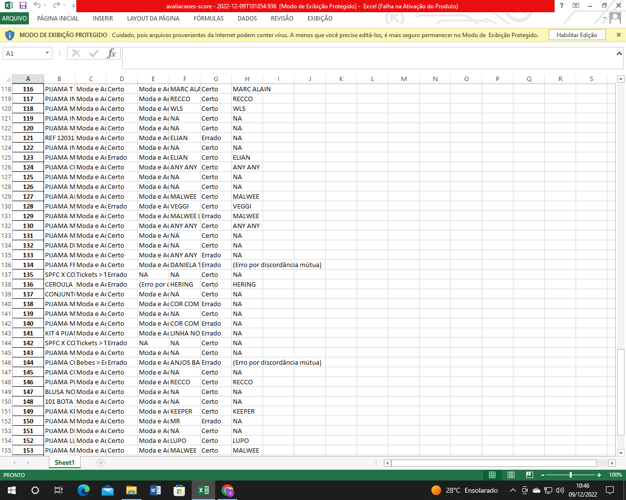626x500 pixels.
Task: Customize Quick Access Toolbar dropdown
Action: tap(73, 6)
